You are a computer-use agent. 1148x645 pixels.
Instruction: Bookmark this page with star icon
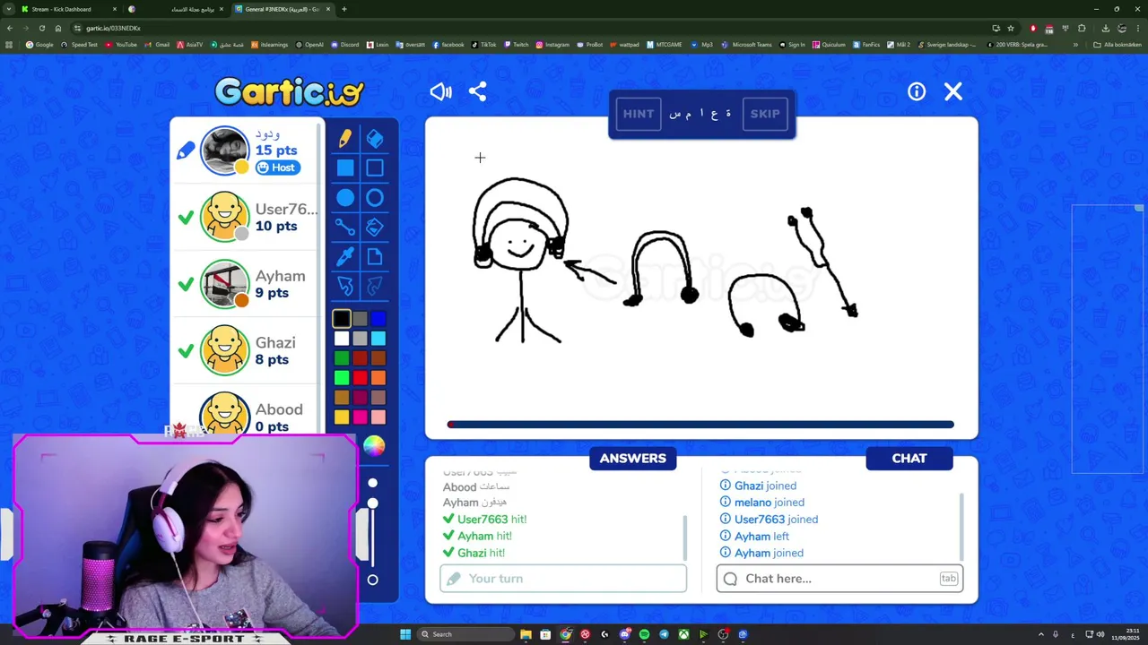click(1011, 28)
